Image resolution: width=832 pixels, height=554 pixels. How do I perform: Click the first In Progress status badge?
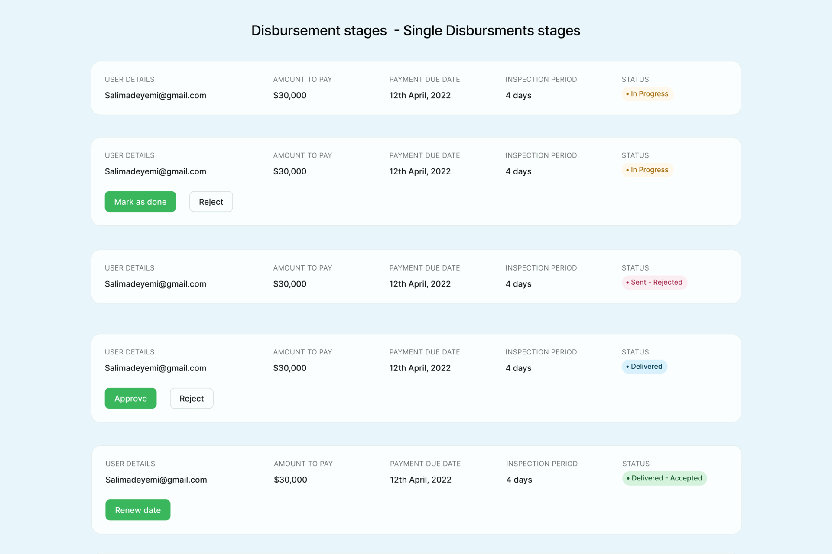point(647,94)
